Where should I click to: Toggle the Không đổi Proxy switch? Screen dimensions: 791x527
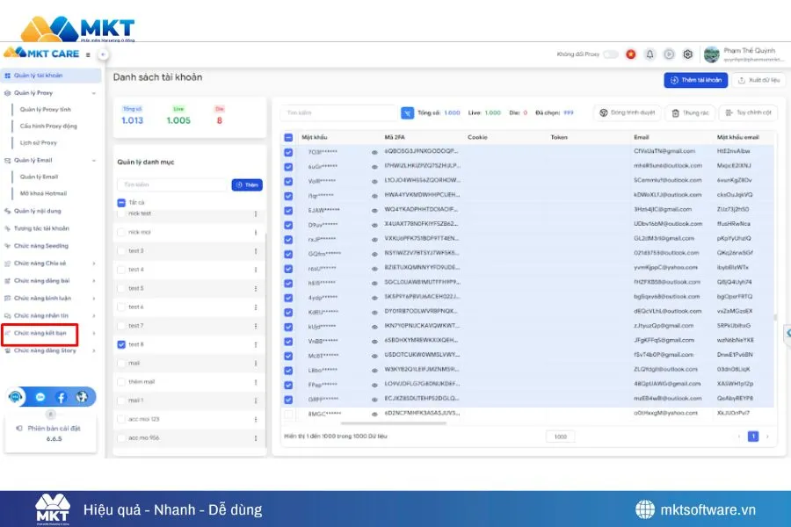click(x=610, y=54)
